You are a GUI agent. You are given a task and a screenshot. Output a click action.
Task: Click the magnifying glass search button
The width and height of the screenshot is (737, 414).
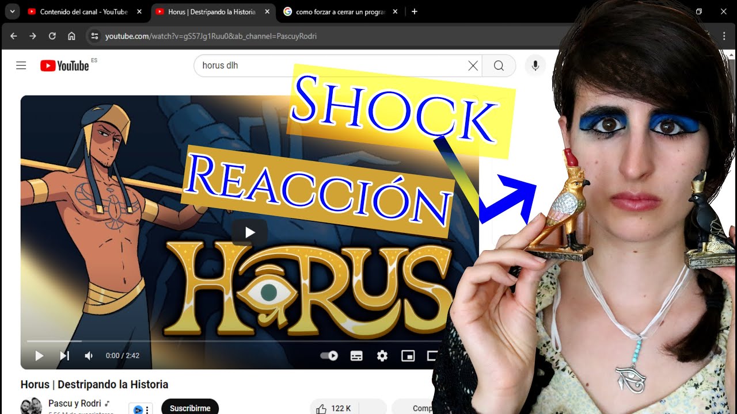[499, 66]
